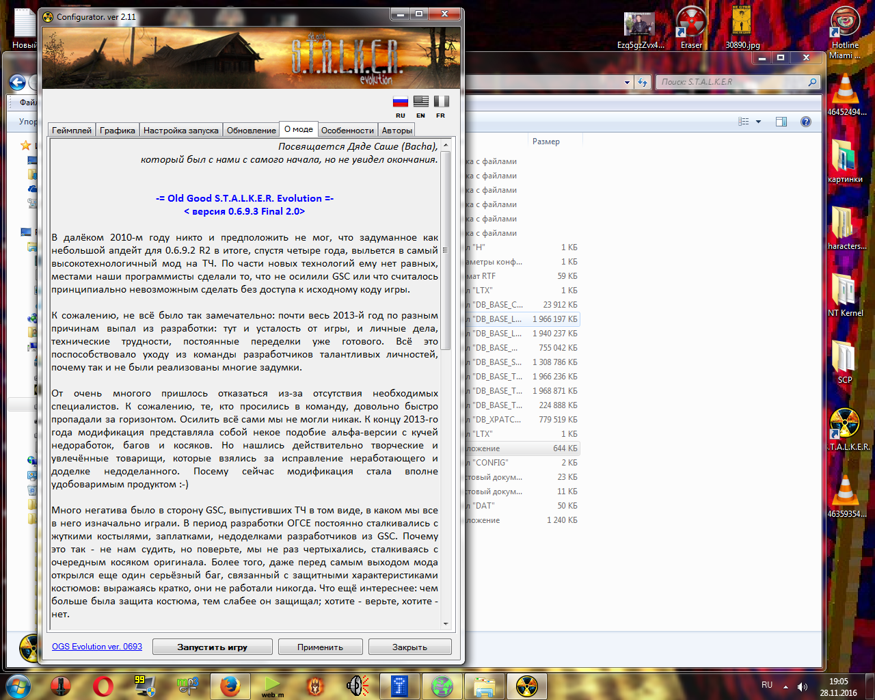Switch to the Авторы tab

pyautogui.click(x=397, y=131)
